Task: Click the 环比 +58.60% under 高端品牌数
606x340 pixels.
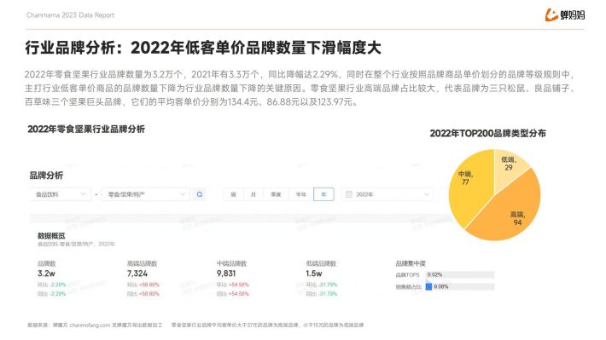Action: pos(143,285)
